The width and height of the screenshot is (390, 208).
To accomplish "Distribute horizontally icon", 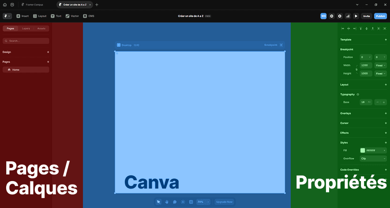I will 379,29.
